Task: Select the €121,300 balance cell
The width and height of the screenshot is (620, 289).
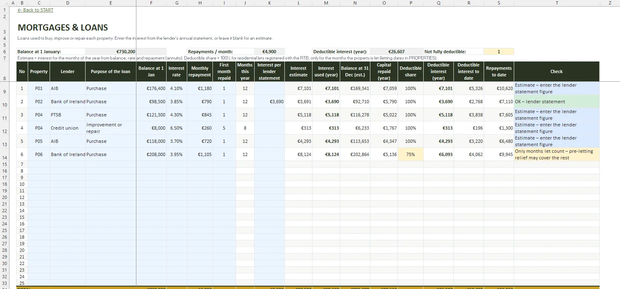Action: [151, 115]
